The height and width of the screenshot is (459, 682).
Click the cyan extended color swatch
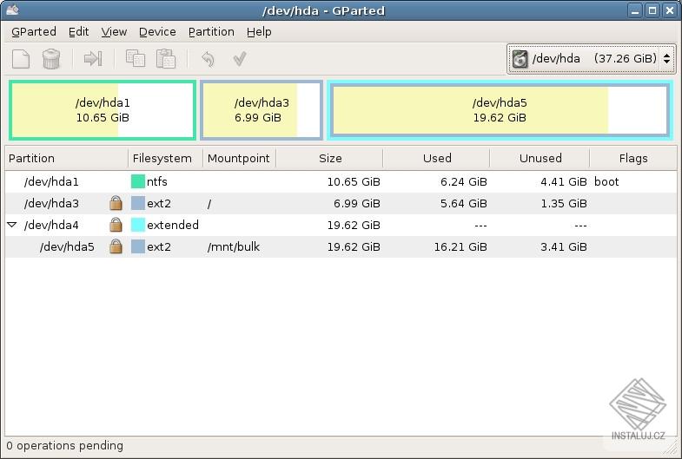tap(138, 225)
